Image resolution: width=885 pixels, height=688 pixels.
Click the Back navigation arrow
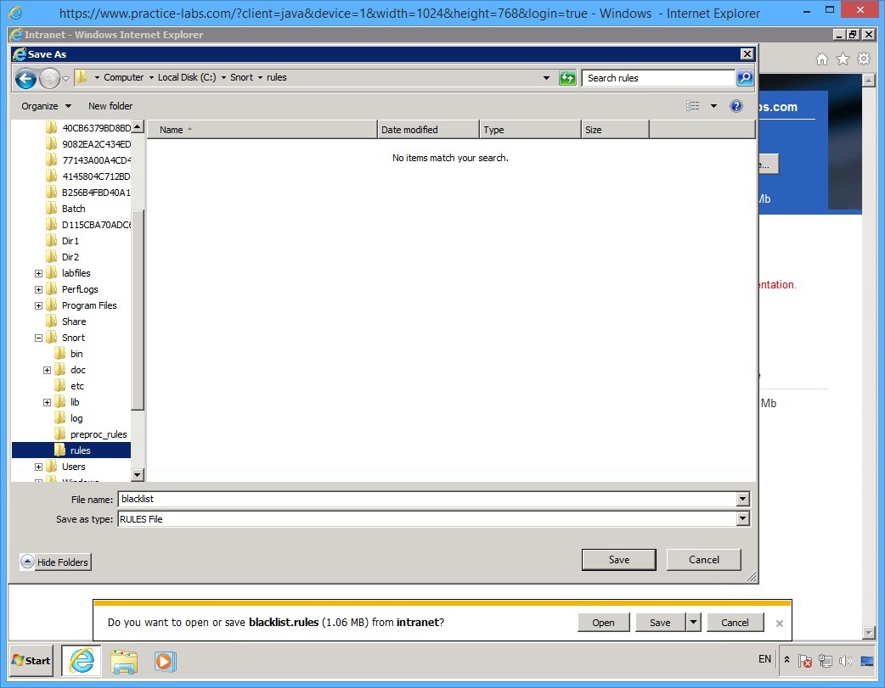pyautogui.click(x=25, y=77)
